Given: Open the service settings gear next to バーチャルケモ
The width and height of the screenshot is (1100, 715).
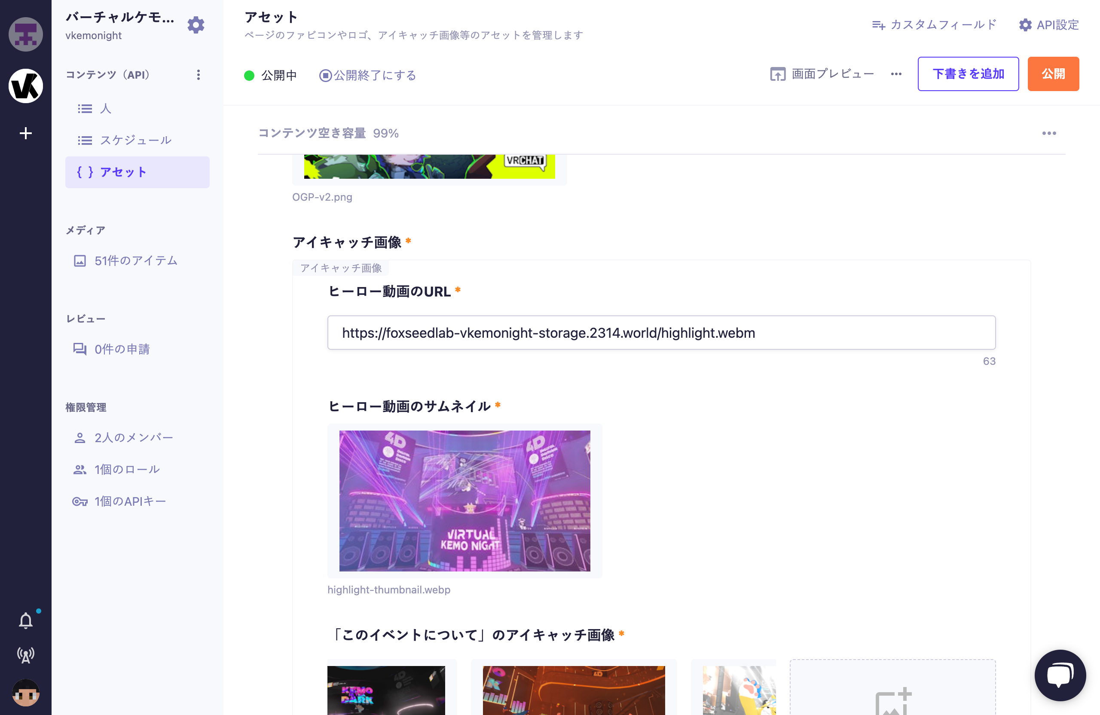Looking at the screenshot, I should click(x=196, y=25).
